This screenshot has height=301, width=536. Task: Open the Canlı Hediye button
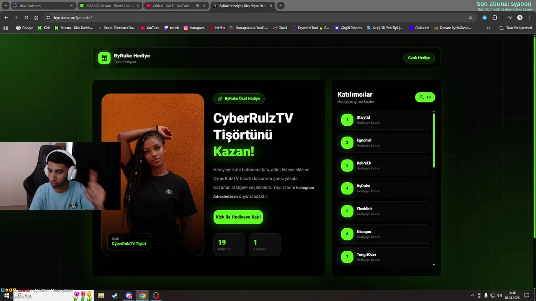tap(419, 58)
